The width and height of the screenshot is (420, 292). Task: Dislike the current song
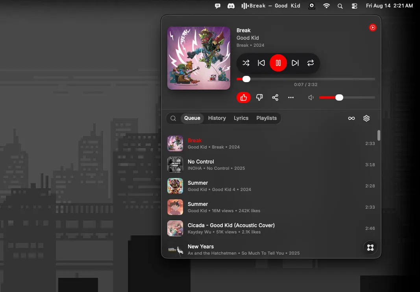pyautogui.click(x=259, y=97)
